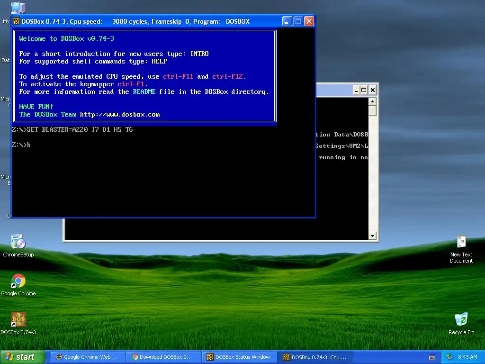Click the network tray icon beside the clock

449,357
